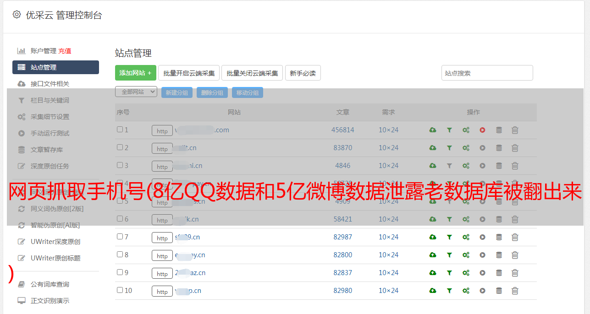The image size is (590, 314).
Task: Open 接口文件相关 in the sidebar
Action: pyautogui.click(x=50, y=84)
